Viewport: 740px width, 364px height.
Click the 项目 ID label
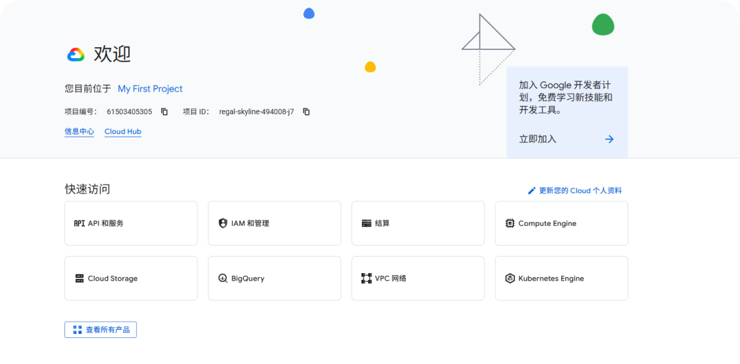pyautogui.click(x=196, y=112)
